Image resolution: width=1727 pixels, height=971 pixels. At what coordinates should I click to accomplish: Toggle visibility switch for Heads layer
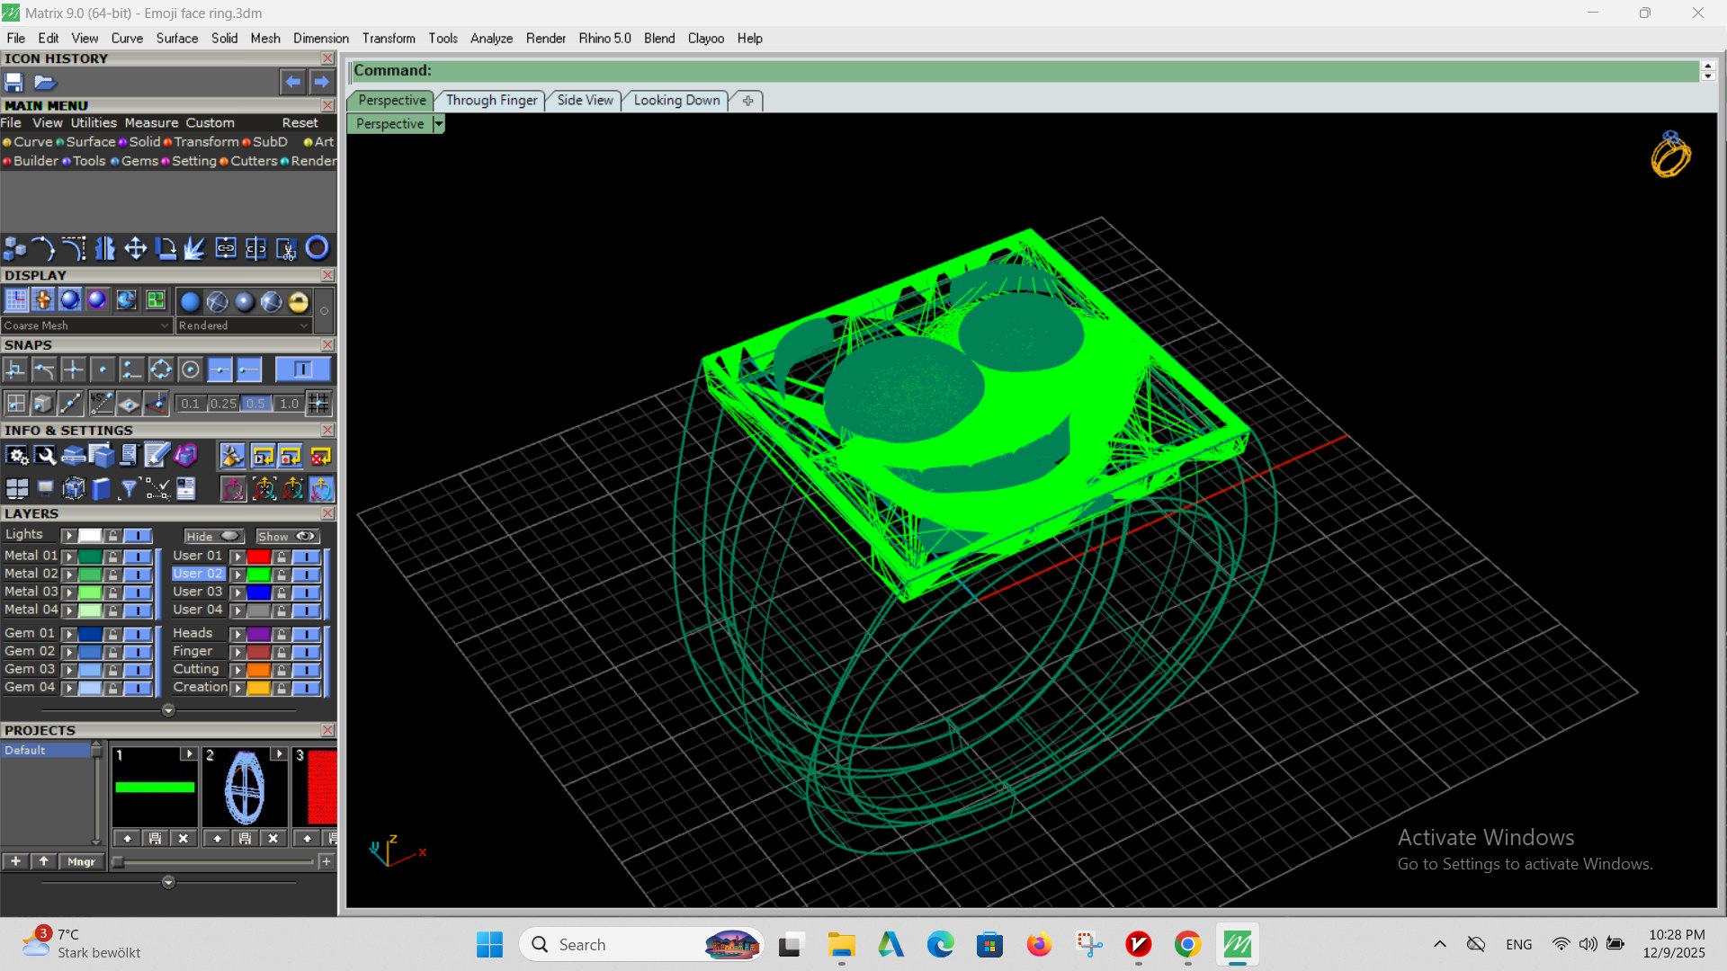tap(306, 635)
